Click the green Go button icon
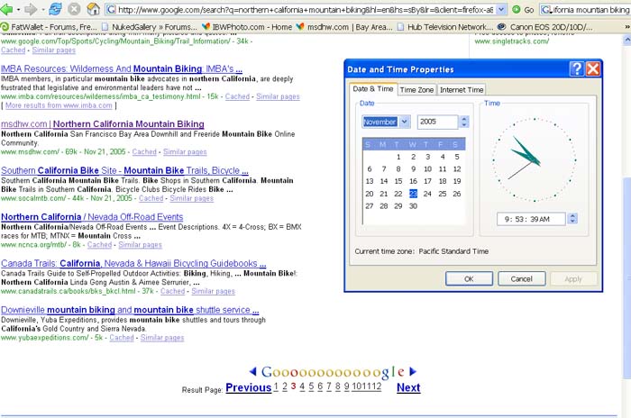The image size is (631, 418). click(516, 9)
